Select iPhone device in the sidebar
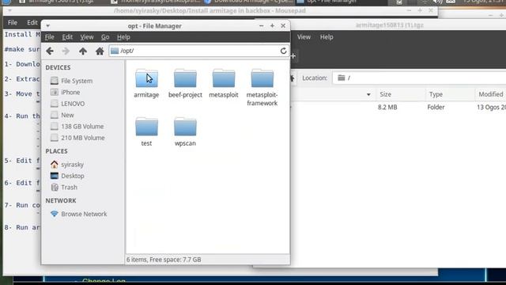 coord(66,93)
